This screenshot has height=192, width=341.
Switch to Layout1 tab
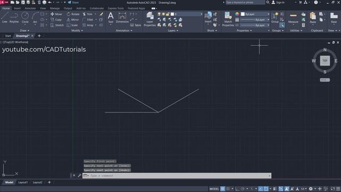[x=23, y=182]
